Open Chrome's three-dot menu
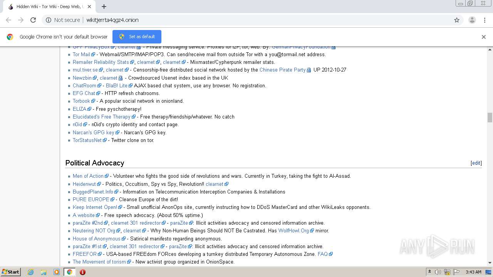The width and height of the screenshot is (493, 277). [485, 20]
